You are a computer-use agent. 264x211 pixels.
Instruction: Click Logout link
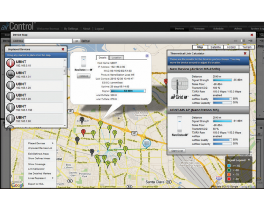[99, 28]
